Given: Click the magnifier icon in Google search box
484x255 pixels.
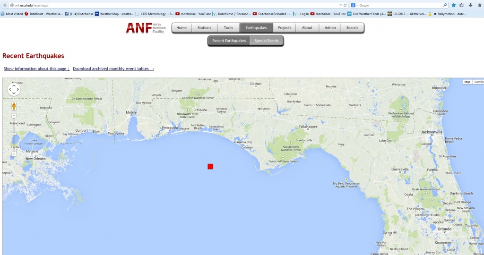Looking at the screenshot, I should [445, 5].
